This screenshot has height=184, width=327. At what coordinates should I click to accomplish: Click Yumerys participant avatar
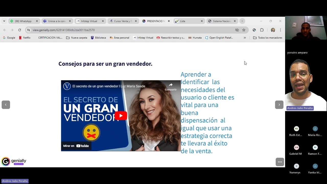coord(296,166)
